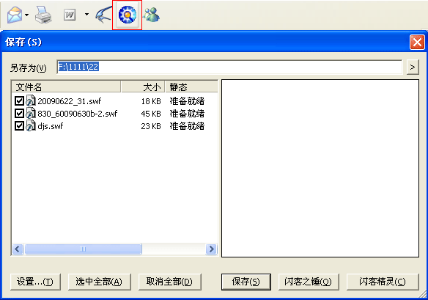428x300 pixels.
Task: Click the printer toolbar icon
Action: pyautogui.click(x=43, y=15)
